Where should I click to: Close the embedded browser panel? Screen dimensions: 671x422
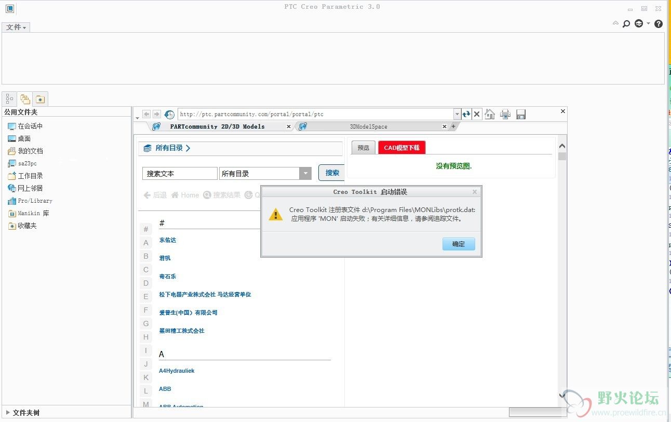(563, 111)
